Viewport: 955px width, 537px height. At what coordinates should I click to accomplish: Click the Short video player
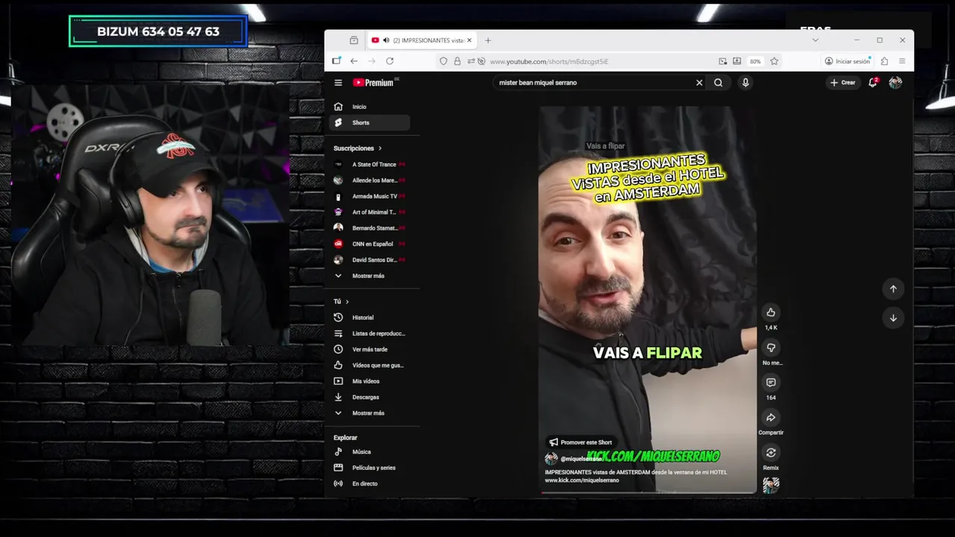[648, 298]
